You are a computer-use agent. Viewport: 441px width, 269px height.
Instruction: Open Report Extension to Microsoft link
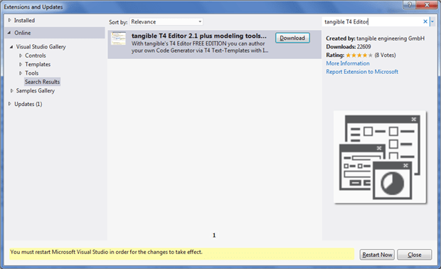[362, 72]
